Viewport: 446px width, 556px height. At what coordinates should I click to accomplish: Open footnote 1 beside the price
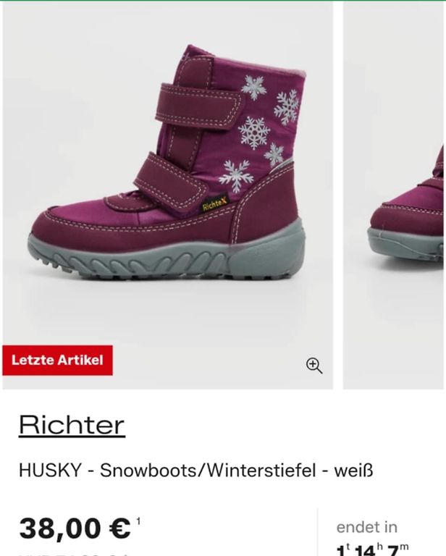138,521
